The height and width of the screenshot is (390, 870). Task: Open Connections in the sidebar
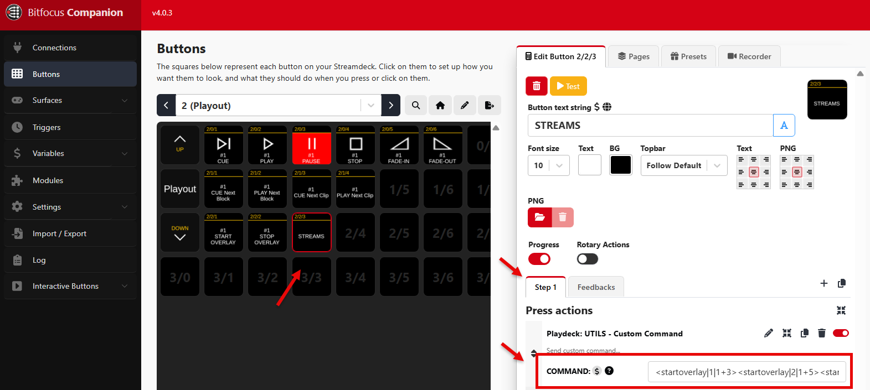70,48
